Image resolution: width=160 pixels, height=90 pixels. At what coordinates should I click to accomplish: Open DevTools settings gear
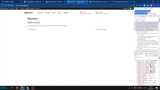pyautogui.click(x=154, y=16)
